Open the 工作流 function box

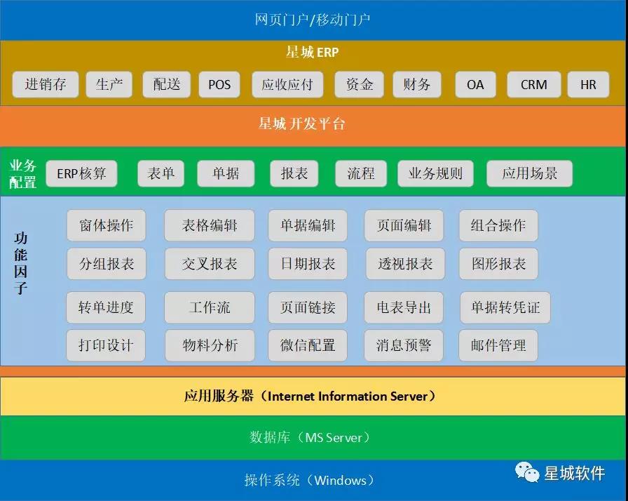tap(210, 307)
